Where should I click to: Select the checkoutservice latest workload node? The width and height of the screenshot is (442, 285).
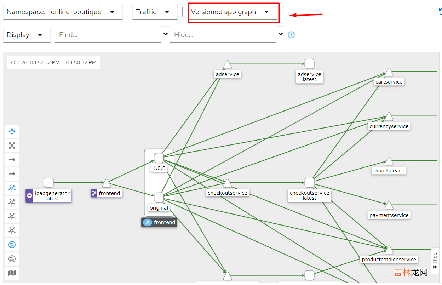coord(309,183)
